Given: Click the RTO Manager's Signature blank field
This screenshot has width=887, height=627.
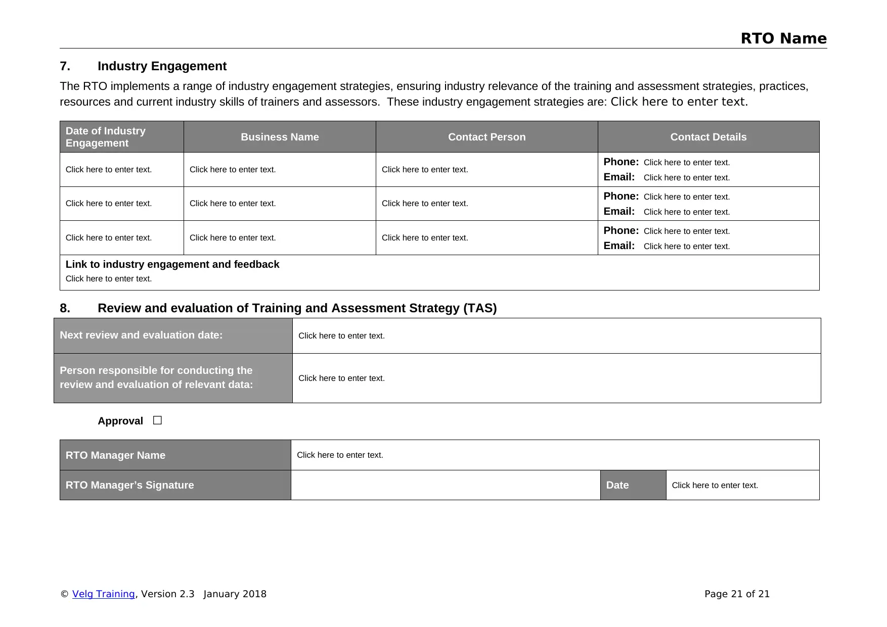Looking at the screenshot, I should [x=446, y=485].
